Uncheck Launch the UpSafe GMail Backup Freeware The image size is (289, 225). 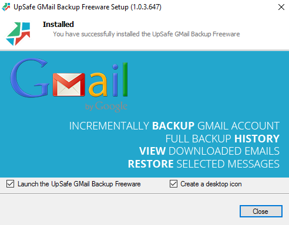10,184
